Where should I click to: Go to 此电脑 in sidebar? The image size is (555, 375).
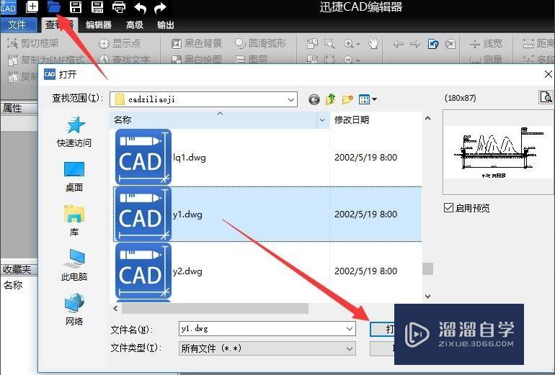[x=74, y=265]
